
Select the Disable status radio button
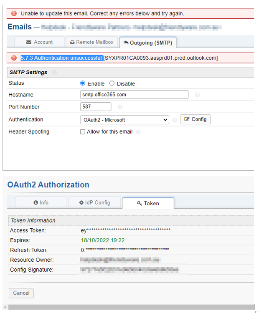[x=112, y=83]
